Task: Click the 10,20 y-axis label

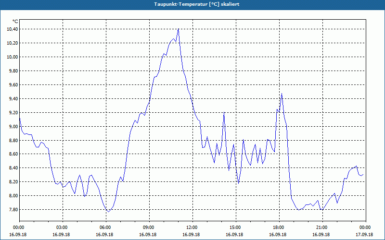Action: tap(13, 43)
